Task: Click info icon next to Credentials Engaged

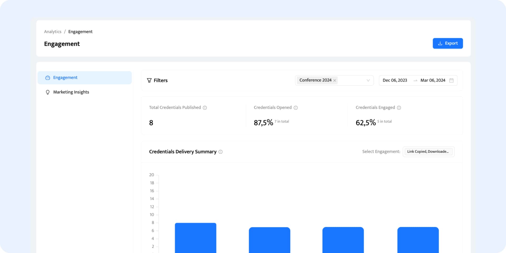Action: (399, 108)
